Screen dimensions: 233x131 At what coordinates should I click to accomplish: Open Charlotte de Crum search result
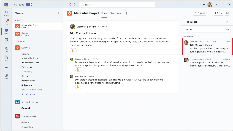coord(207,46)
